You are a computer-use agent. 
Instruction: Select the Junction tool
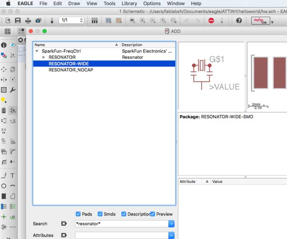[4, 217]
